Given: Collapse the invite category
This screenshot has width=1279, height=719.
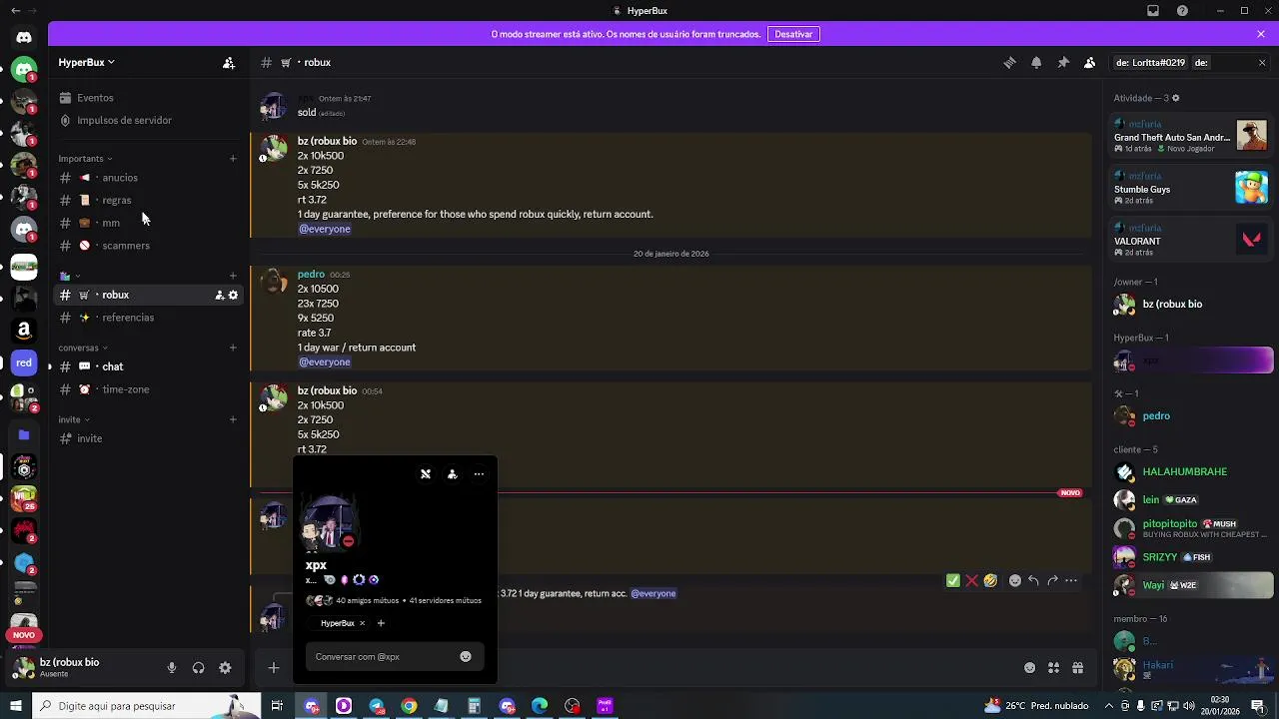Looking at the screenshot, I should [x=74, y=419].
